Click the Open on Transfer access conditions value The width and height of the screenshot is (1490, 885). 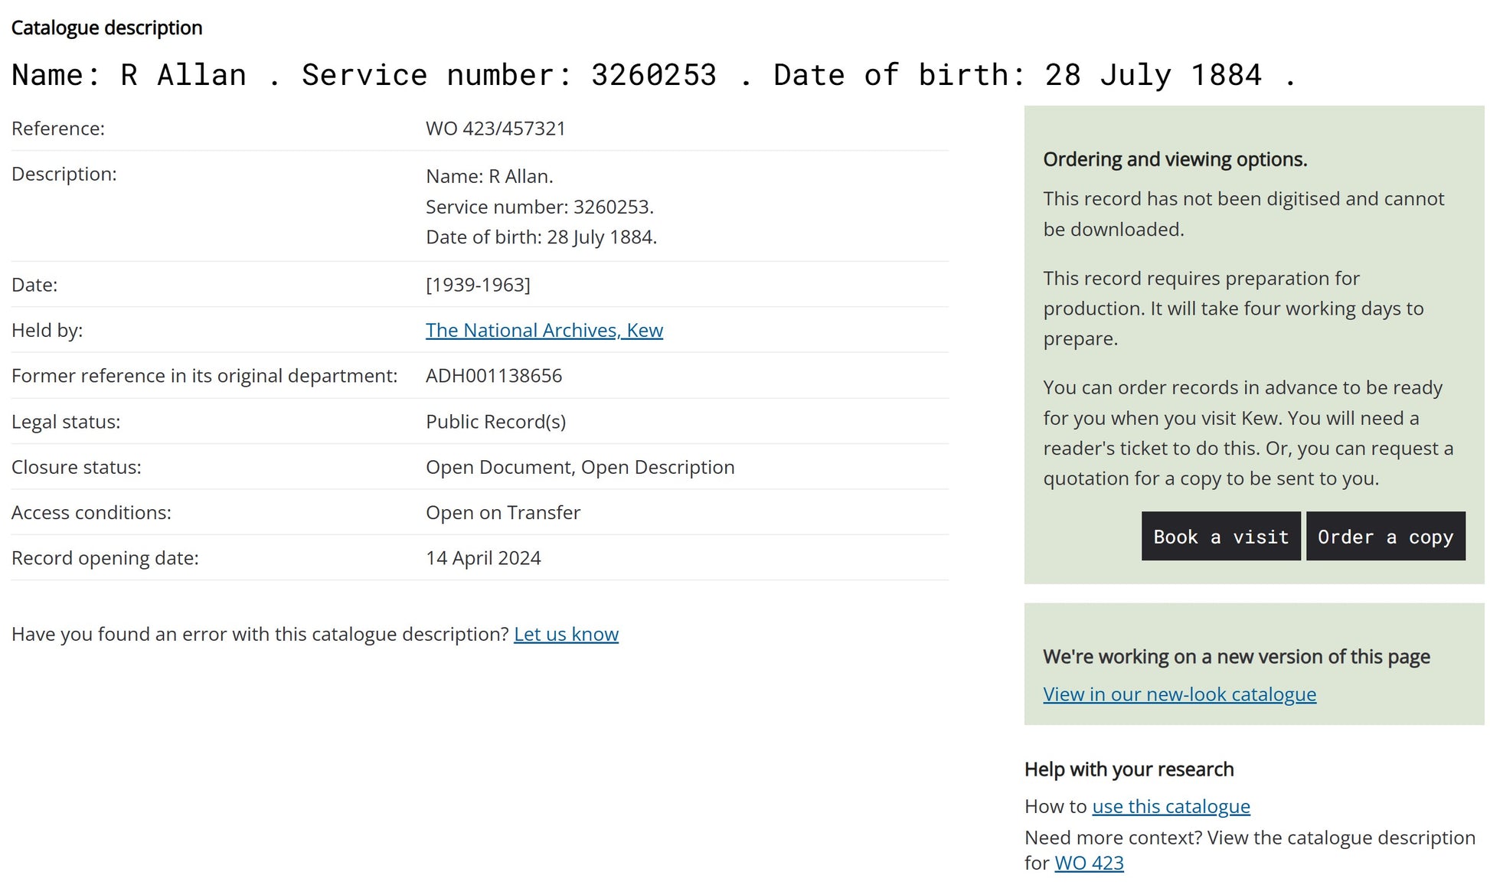pyautogui.click(x=503, y=513)
